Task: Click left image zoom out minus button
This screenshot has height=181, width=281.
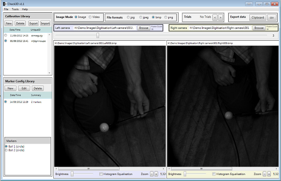Action: (152, 174)
